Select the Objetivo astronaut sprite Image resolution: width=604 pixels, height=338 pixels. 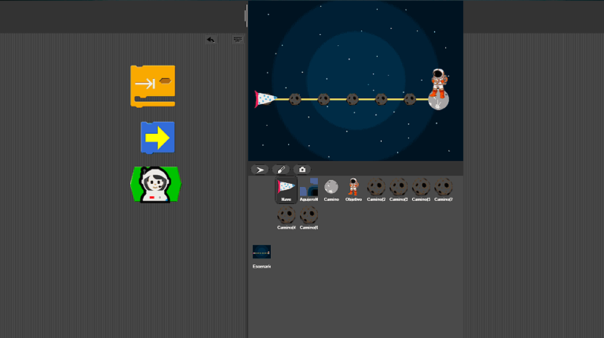pyautogui.click(x=353, y=188)
